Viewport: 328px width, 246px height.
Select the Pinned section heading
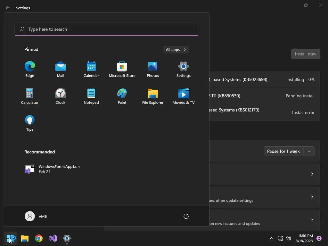coord(31,49)
